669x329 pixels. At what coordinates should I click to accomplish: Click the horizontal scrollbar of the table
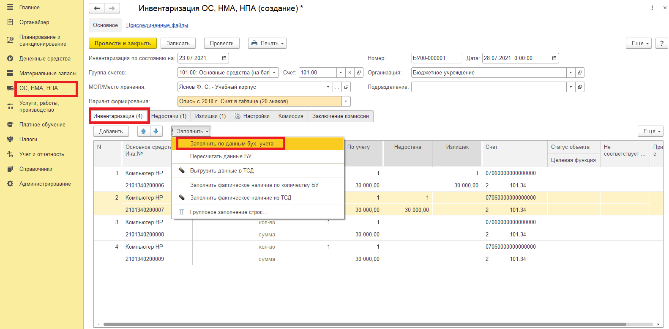pos(364,324)
